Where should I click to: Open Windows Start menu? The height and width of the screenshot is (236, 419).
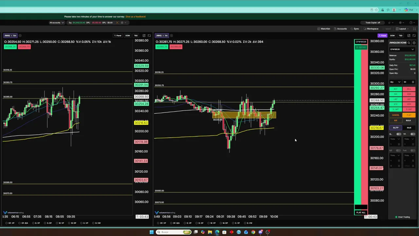152,232
